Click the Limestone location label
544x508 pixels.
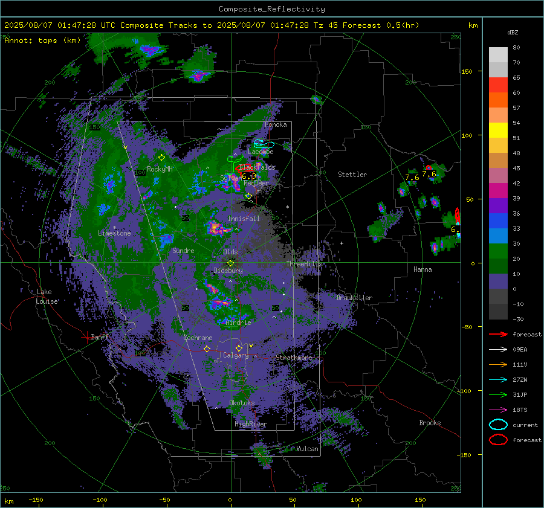(114, 233)
